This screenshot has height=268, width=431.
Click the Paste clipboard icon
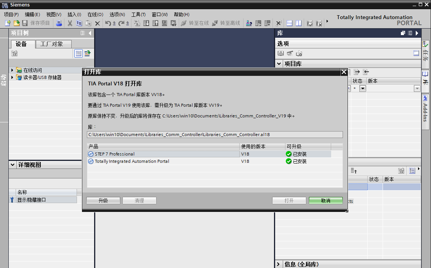point(88,23)
